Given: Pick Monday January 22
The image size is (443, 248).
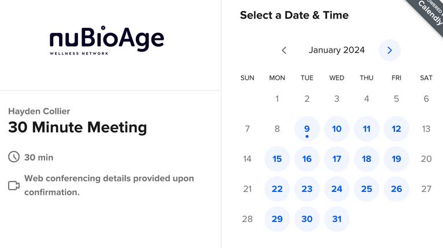Looking at the screenshot, I should pos(277,189).
